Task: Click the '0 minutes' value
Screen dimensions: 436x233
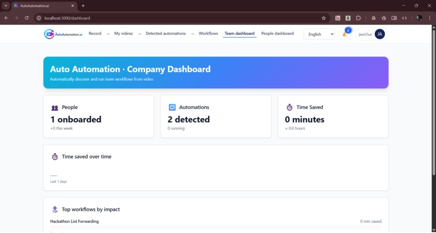Action: (x=305, y=119)
